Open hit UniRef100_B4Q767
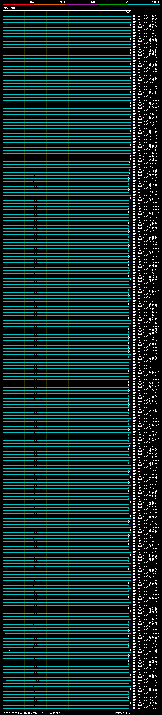Screen dimensions: 162x715 click(145, 535)
